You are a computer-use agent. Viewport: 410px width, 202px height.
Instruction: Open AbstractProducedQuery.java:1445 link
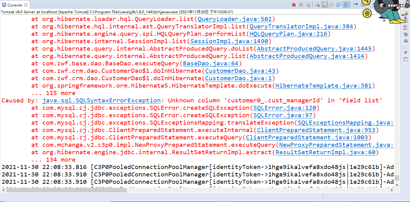pos(314,49)
